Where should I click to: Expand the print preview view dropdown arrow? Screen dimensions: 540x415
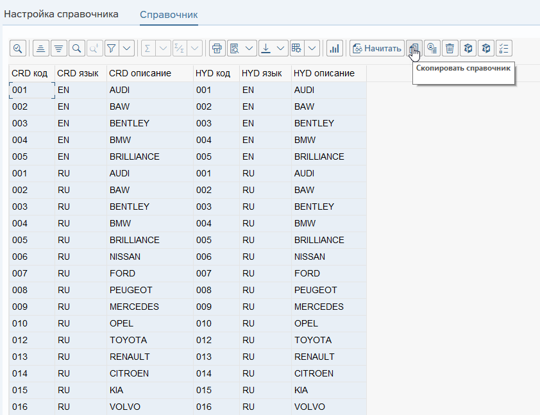tap(249, 48)
